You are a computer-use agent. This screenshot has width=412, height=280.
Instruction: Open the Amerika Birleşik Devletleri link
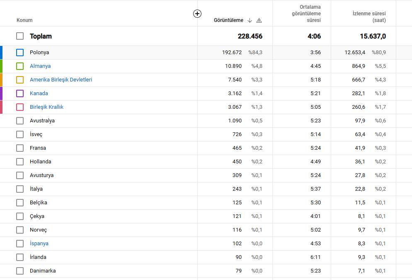tap(61, 80)
